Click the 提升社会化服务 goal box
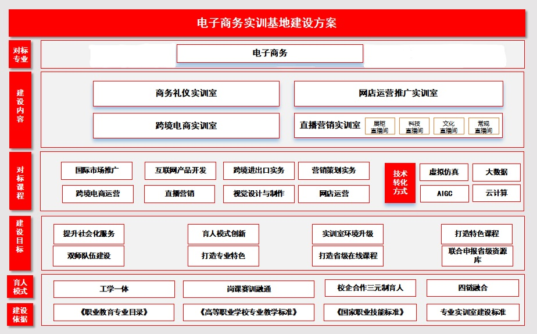Image resolution: width=537 pixels, height=334 pixels. [89, 234]
